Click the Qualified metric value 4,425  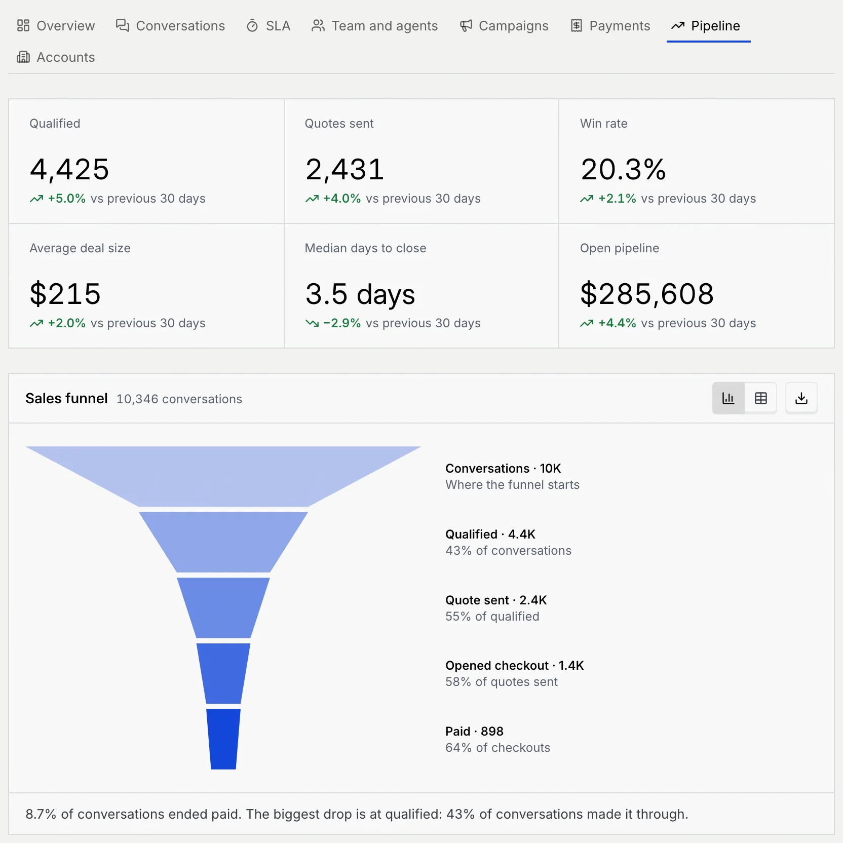pos(69,169)
